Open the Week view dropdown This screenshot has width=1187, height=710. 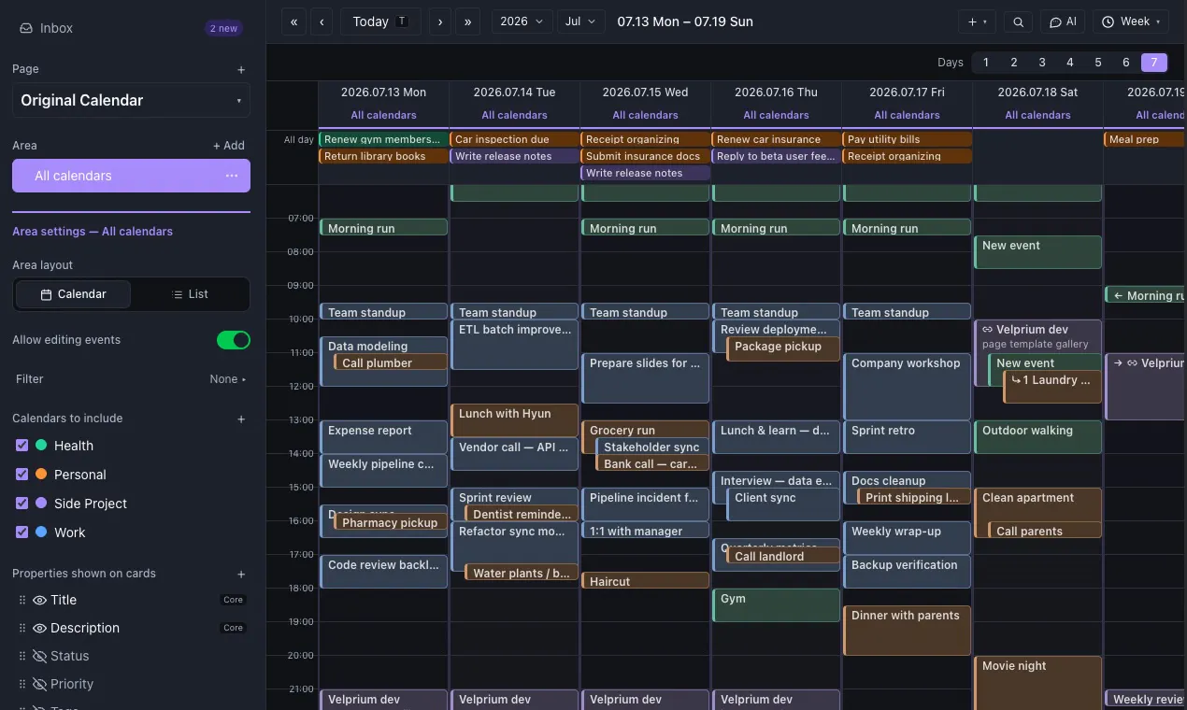[x=1132, y=21]
